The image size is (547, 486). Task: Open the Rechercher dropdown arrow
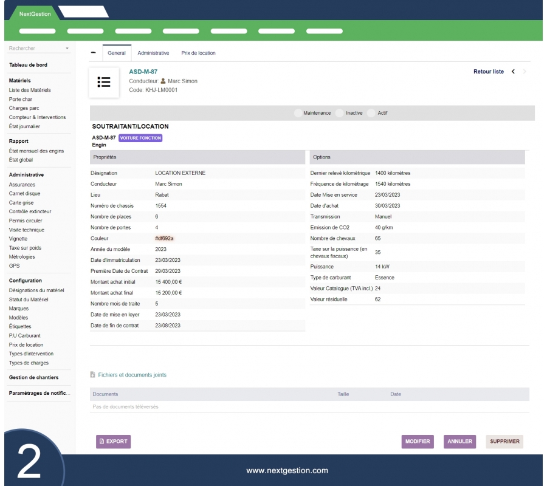[67, 49]
